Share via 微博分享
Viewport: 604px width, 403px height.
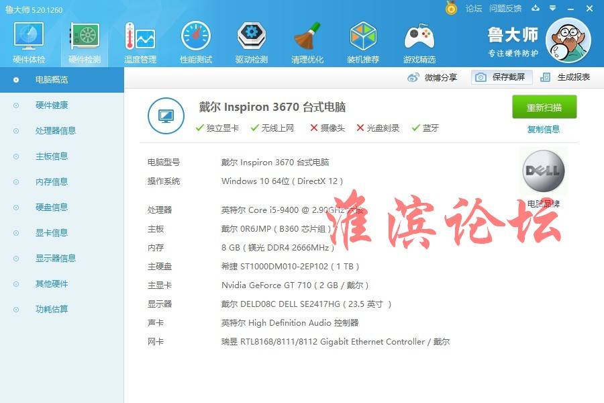[x=432, y=77]
